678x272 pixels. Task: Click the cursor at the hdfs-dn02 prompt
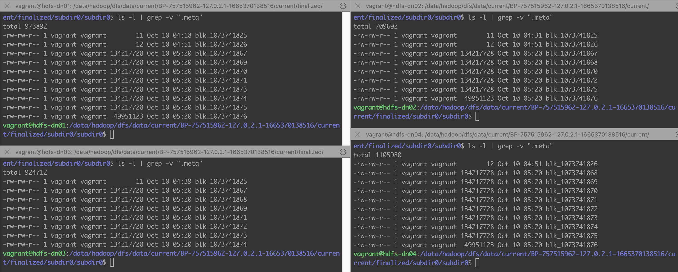click(477, 116)
